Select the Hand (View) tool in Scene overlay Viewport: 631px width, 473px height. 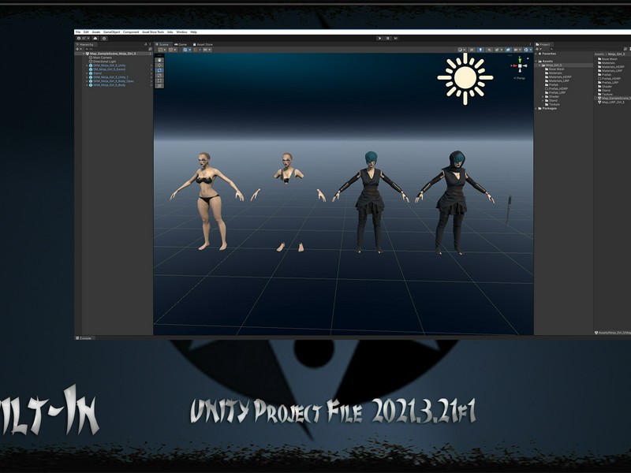tap(159, 61)
